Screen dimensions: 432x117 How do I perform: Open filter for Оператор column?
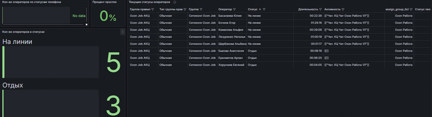234,9
